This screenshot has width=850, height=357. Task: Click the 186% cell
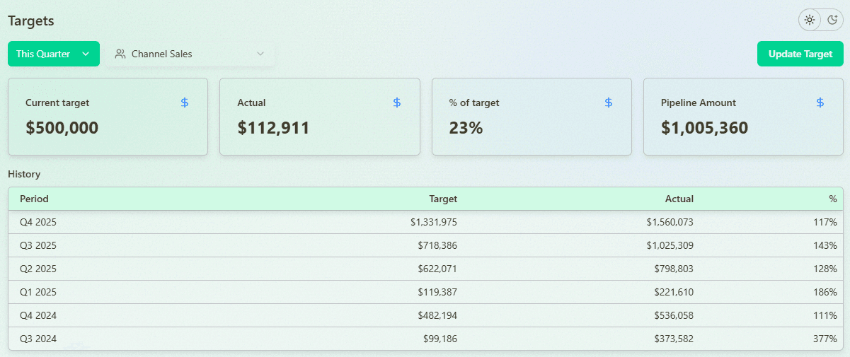click(x=825, y=292)
